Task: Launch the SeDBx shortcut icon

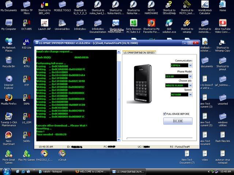Action: (x=27, y=137)
